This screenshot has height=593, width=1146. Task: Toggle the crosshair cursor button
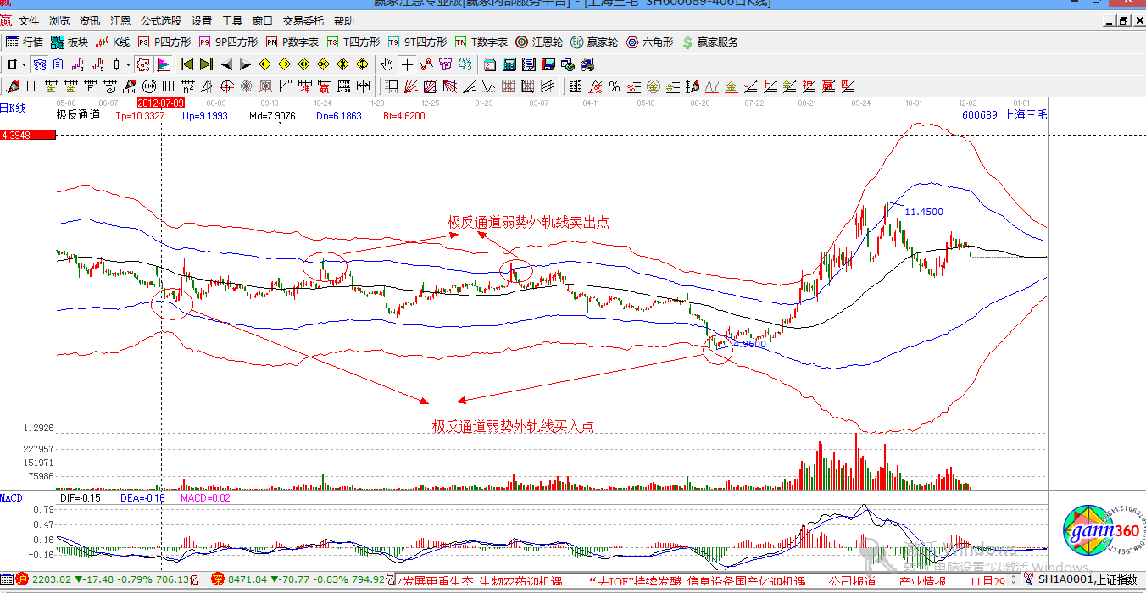(x=407, y=64)
